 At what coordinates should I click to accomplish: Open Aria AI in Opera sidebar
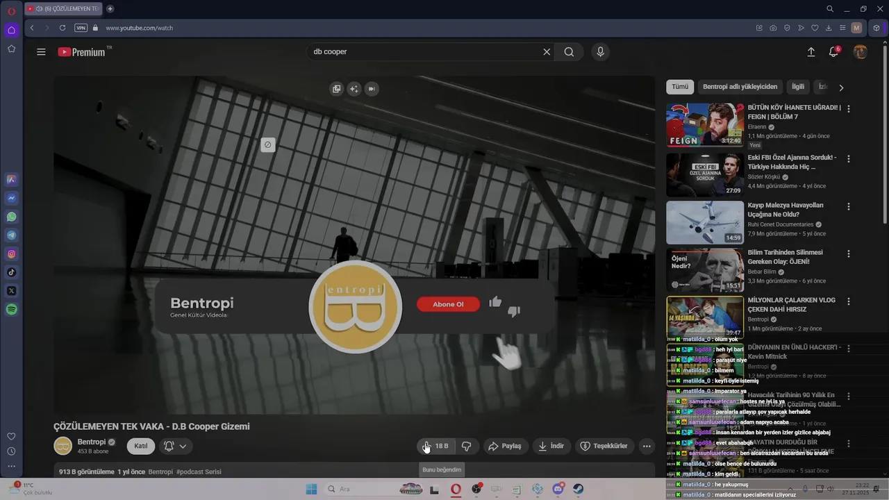[11, 180]
